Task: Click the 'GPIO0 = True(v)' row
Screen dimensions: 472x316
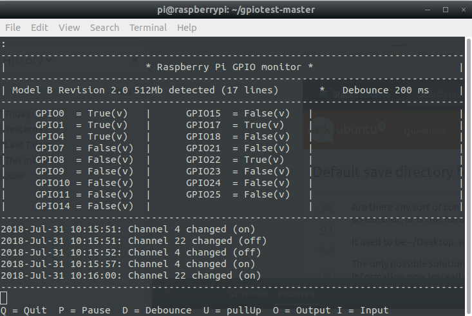Action: pyautogui.click(x=82, y=113)
